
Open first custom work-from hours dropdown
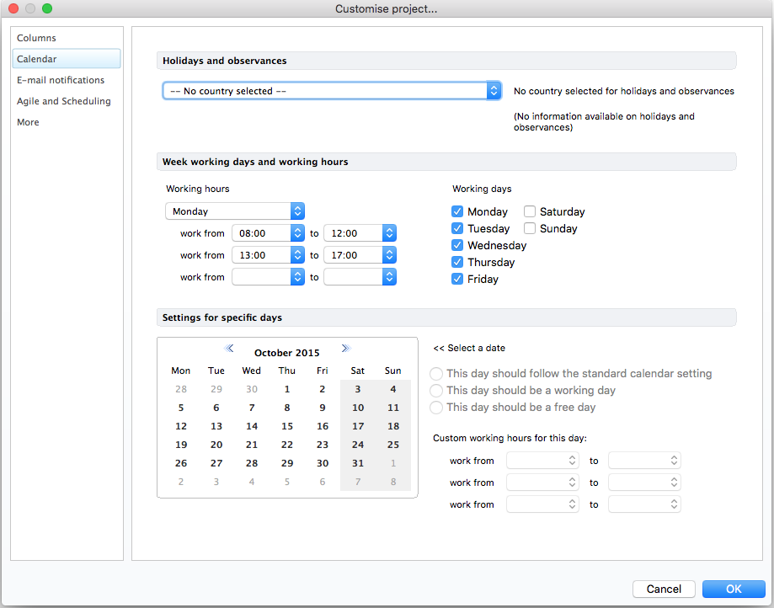(542, 461)
